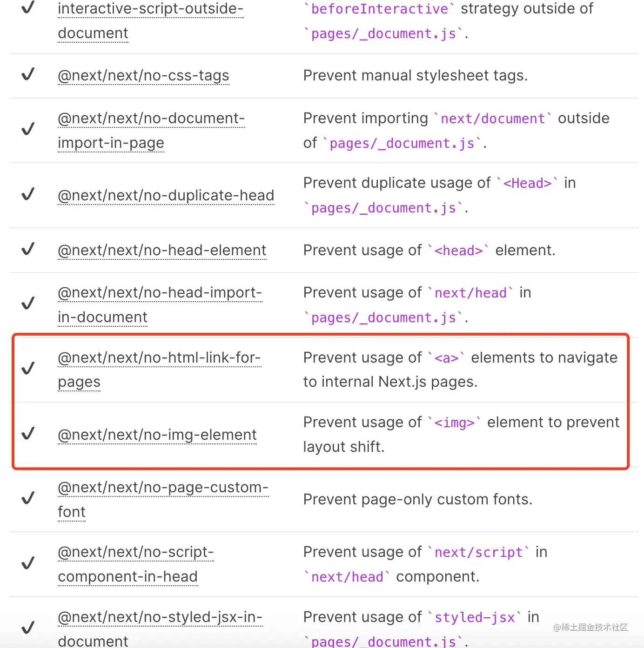Follow the @next/next/no-img-element rule link
Image resolution: width=644 pixels, height=648 pixels.
(157, 435)
